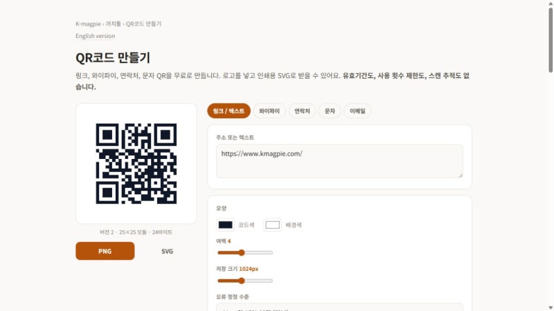Select the 와이파이 tab
Viewport: 554px width, 311px height.
269,111
